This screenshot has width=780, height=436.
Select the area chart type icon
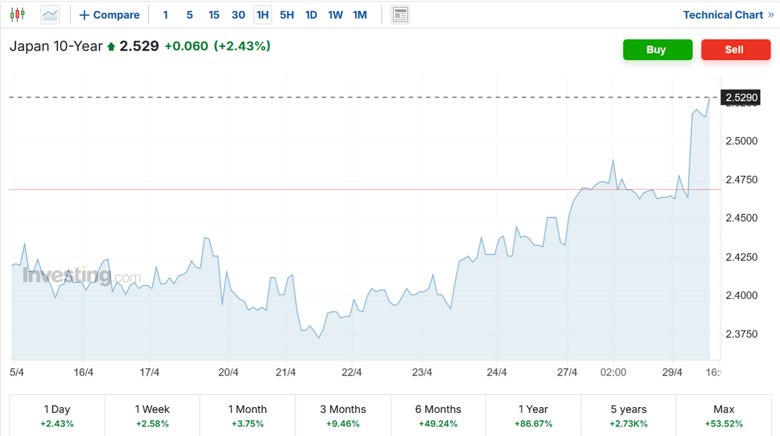[x=50, y=14]
